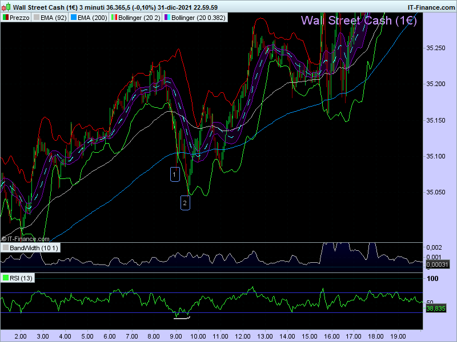Click the 16.00 time axis label
Image resolution: width=457 pixels, height=342 pixels.
pyautogui.click(x=331, y=336)
